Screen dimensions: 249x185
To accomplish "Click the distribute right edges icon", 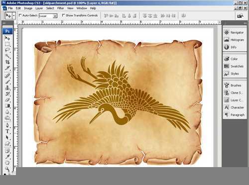I will coord(173,16).
